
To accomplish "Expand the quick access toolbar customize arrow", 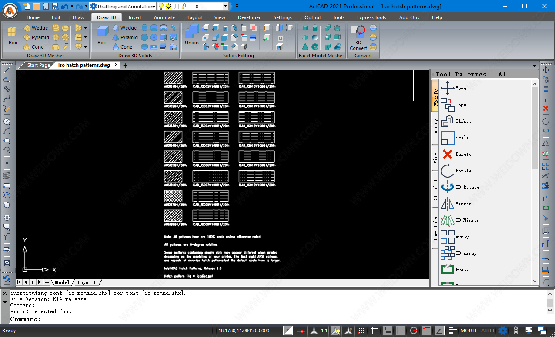I will (237, 6).
